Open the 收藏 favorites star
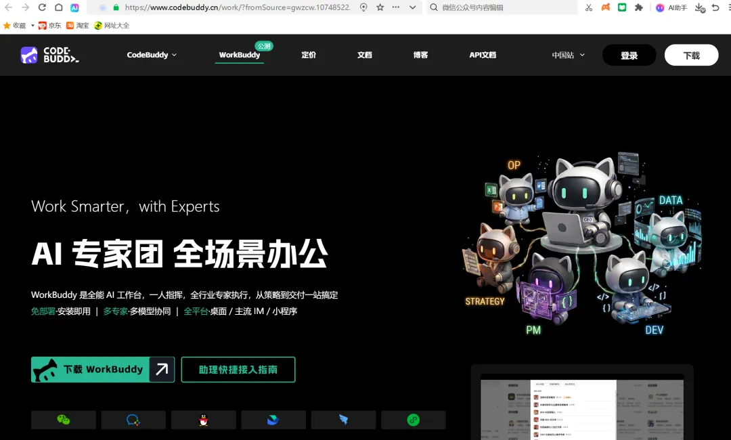The image size is (731, 440). click(x=7, y=26)
